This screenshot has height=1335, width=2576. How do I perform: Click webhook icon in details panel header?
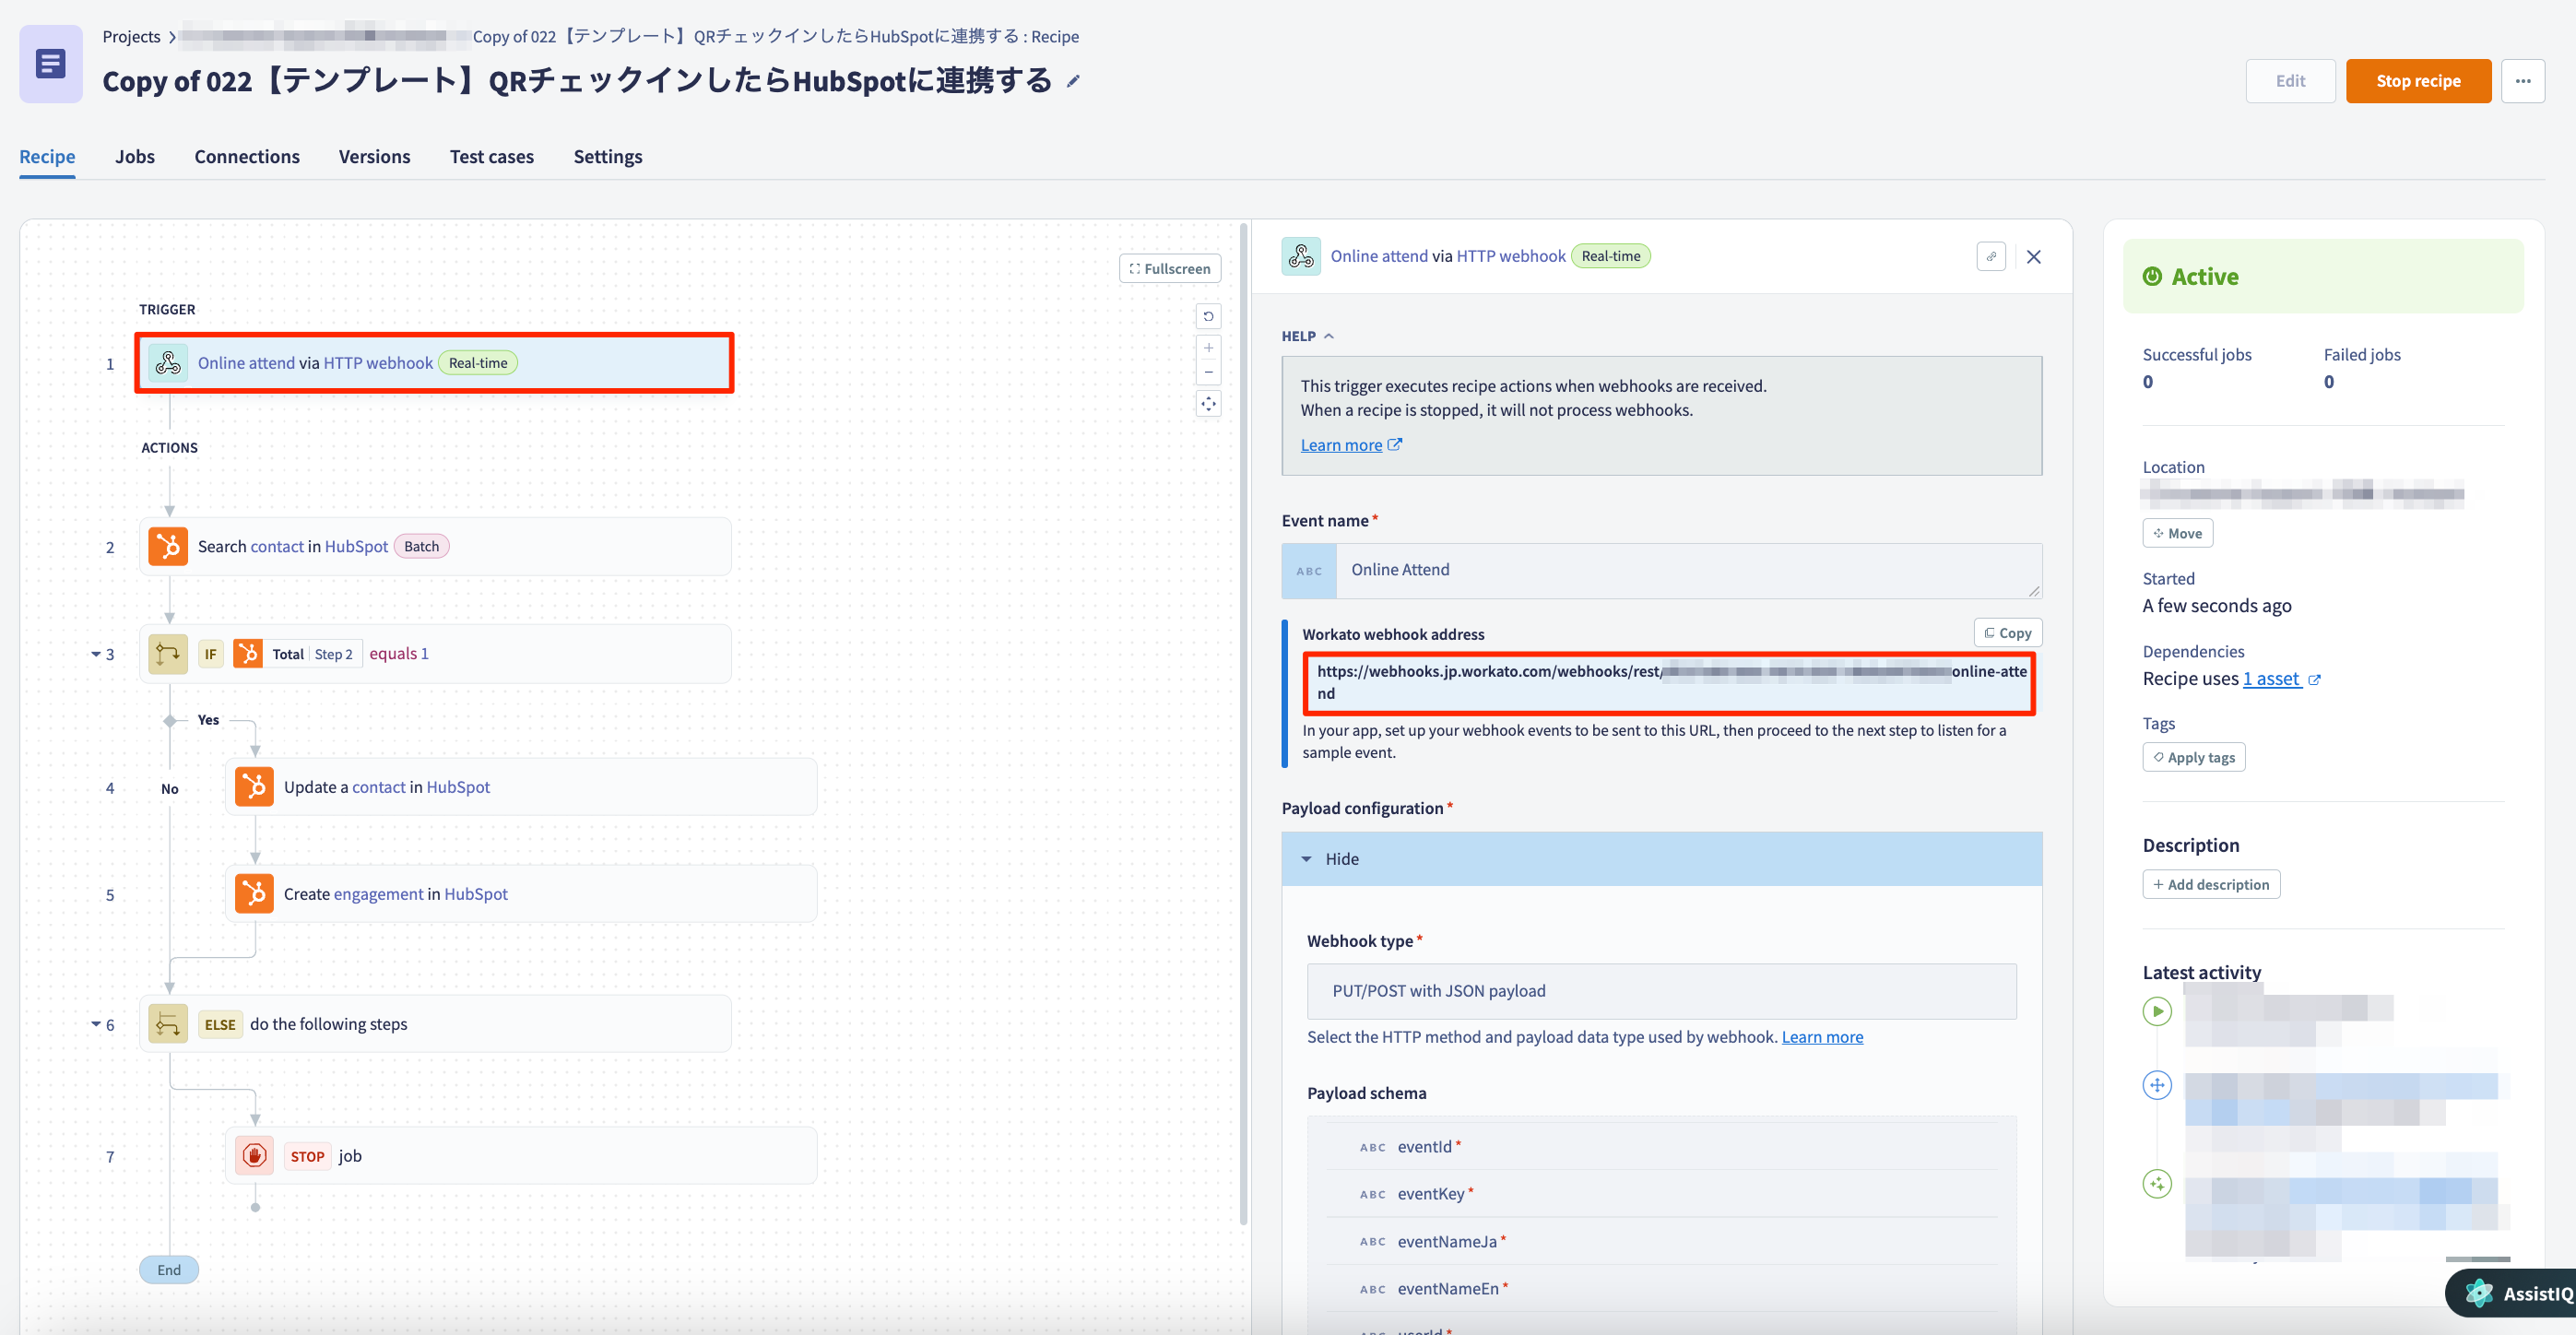[x=1301, y=257]
